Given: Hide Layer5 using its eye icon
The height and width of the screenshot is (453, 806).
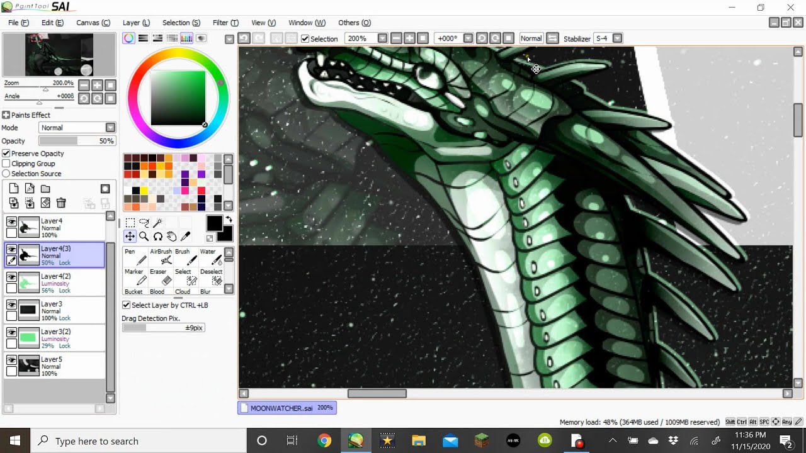Looking at the screenshot, I should point(11,360).
